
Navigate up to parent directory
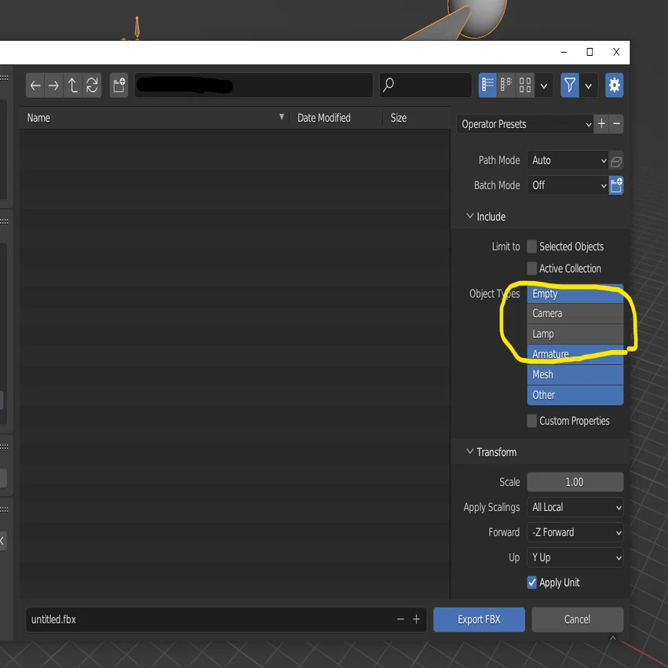tap(73, 86)
